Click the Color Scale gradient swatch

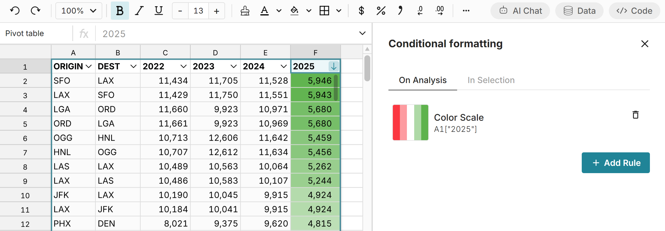coord(410,123)
